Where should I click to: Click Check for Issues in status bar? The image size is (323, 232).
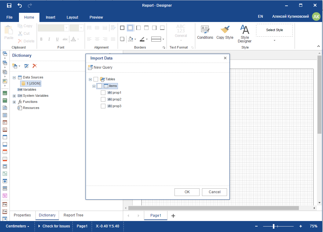(x=54, y=226)
